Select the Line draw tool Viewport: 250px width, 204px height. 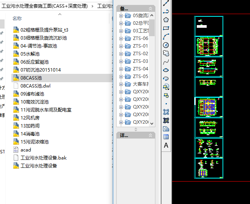pos(166,3)
